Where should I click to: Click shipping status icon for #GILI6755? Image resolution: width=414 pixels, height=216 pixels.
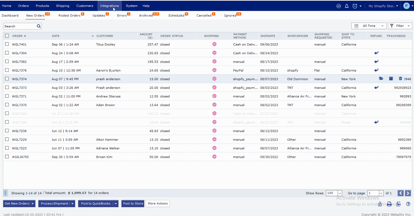214,157
